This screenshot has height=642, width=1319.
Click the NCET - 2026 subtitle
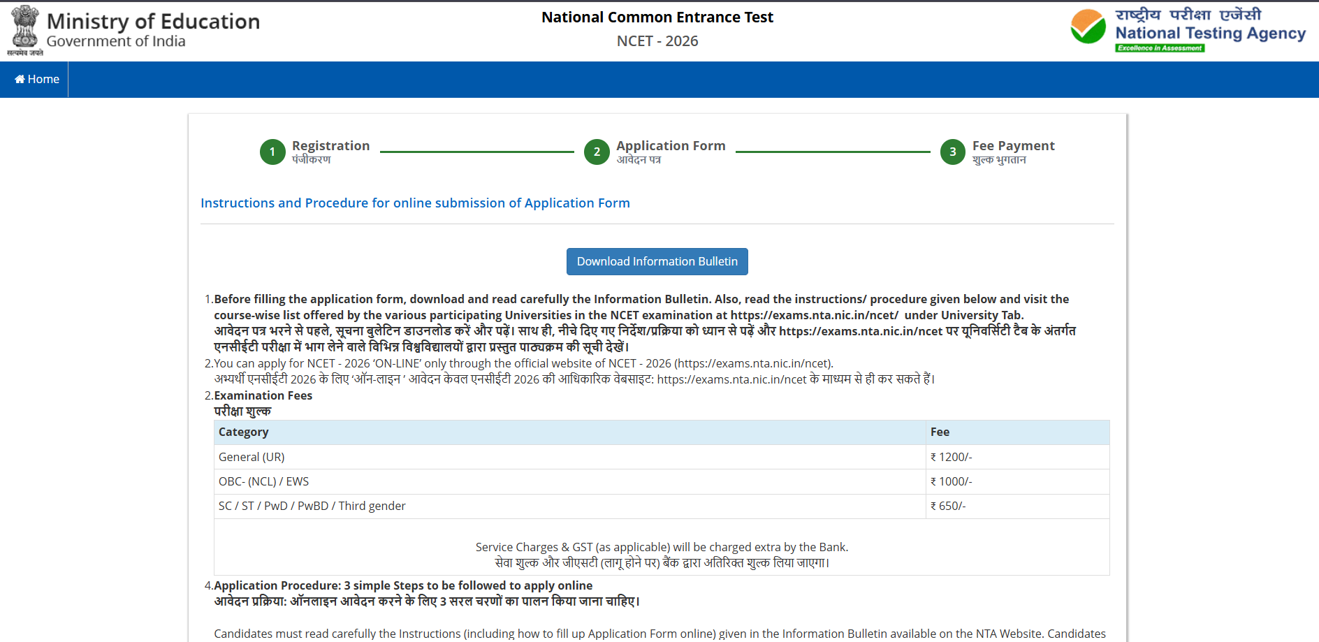click(x=657, y=41)
